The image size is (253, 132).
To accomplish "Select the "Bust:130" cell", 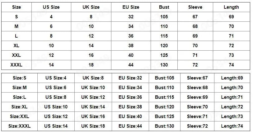I will coord(165,126).
